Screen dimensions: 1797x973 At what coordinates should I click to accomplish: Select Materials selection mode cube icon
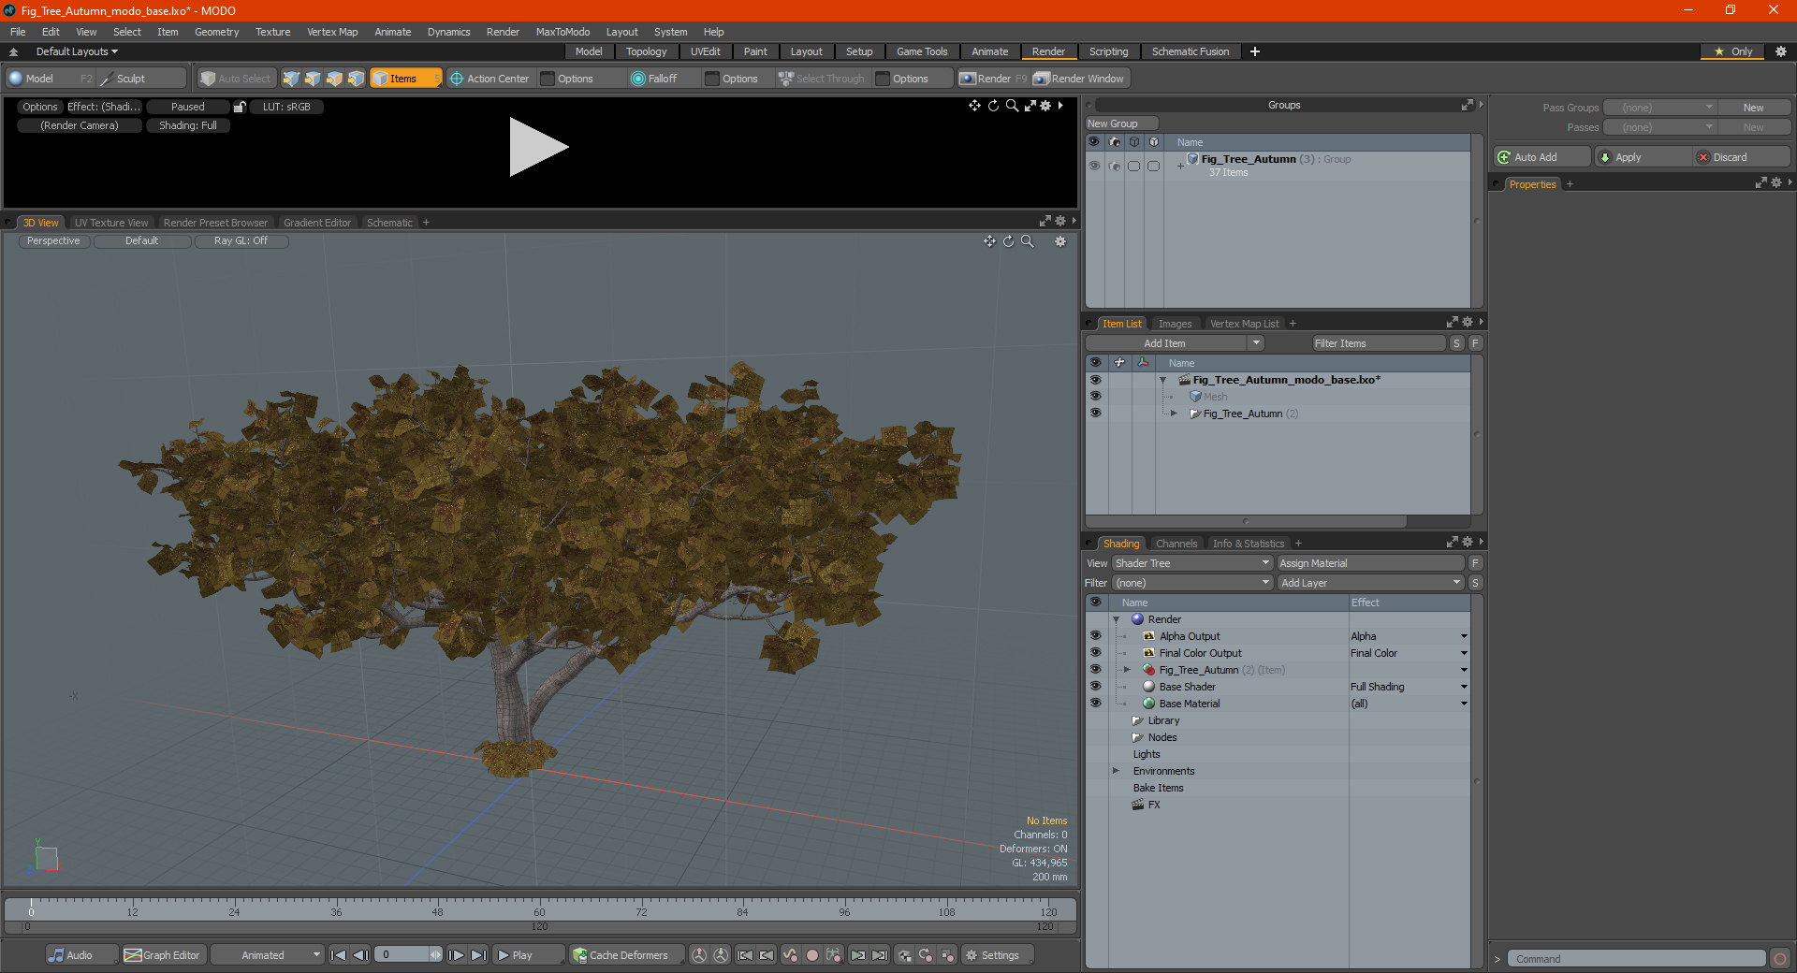click(356, 79)
